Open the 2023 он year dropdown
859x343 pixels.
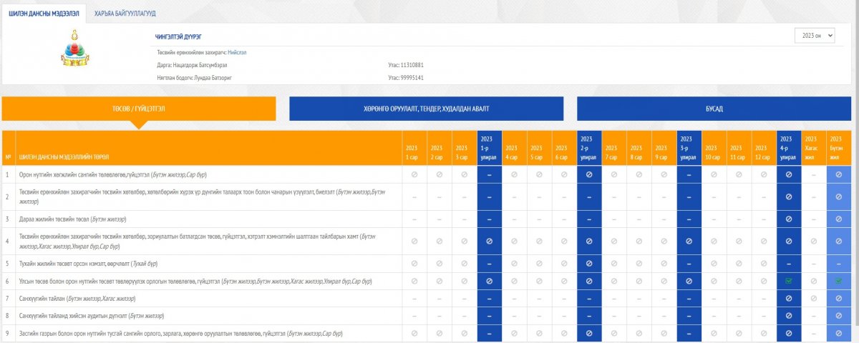click(x=814, y=36)
